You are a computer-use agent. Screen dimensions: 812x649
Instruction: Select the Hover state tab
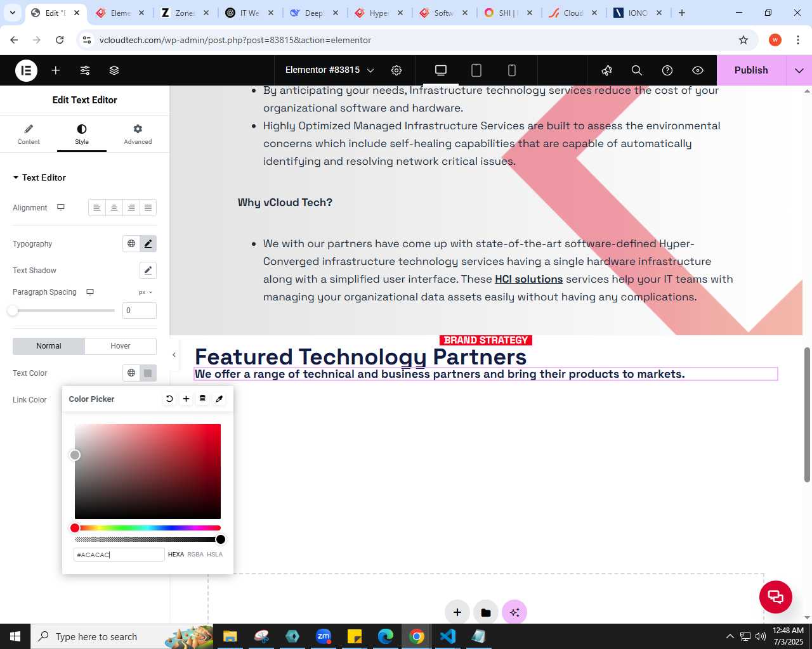pos(121,346)
